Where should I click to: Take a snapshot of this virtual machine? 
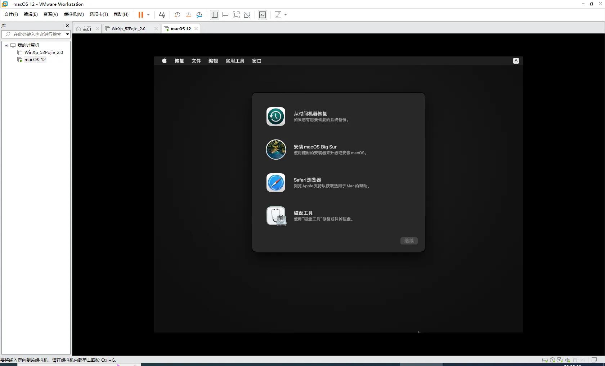point(177,15)
